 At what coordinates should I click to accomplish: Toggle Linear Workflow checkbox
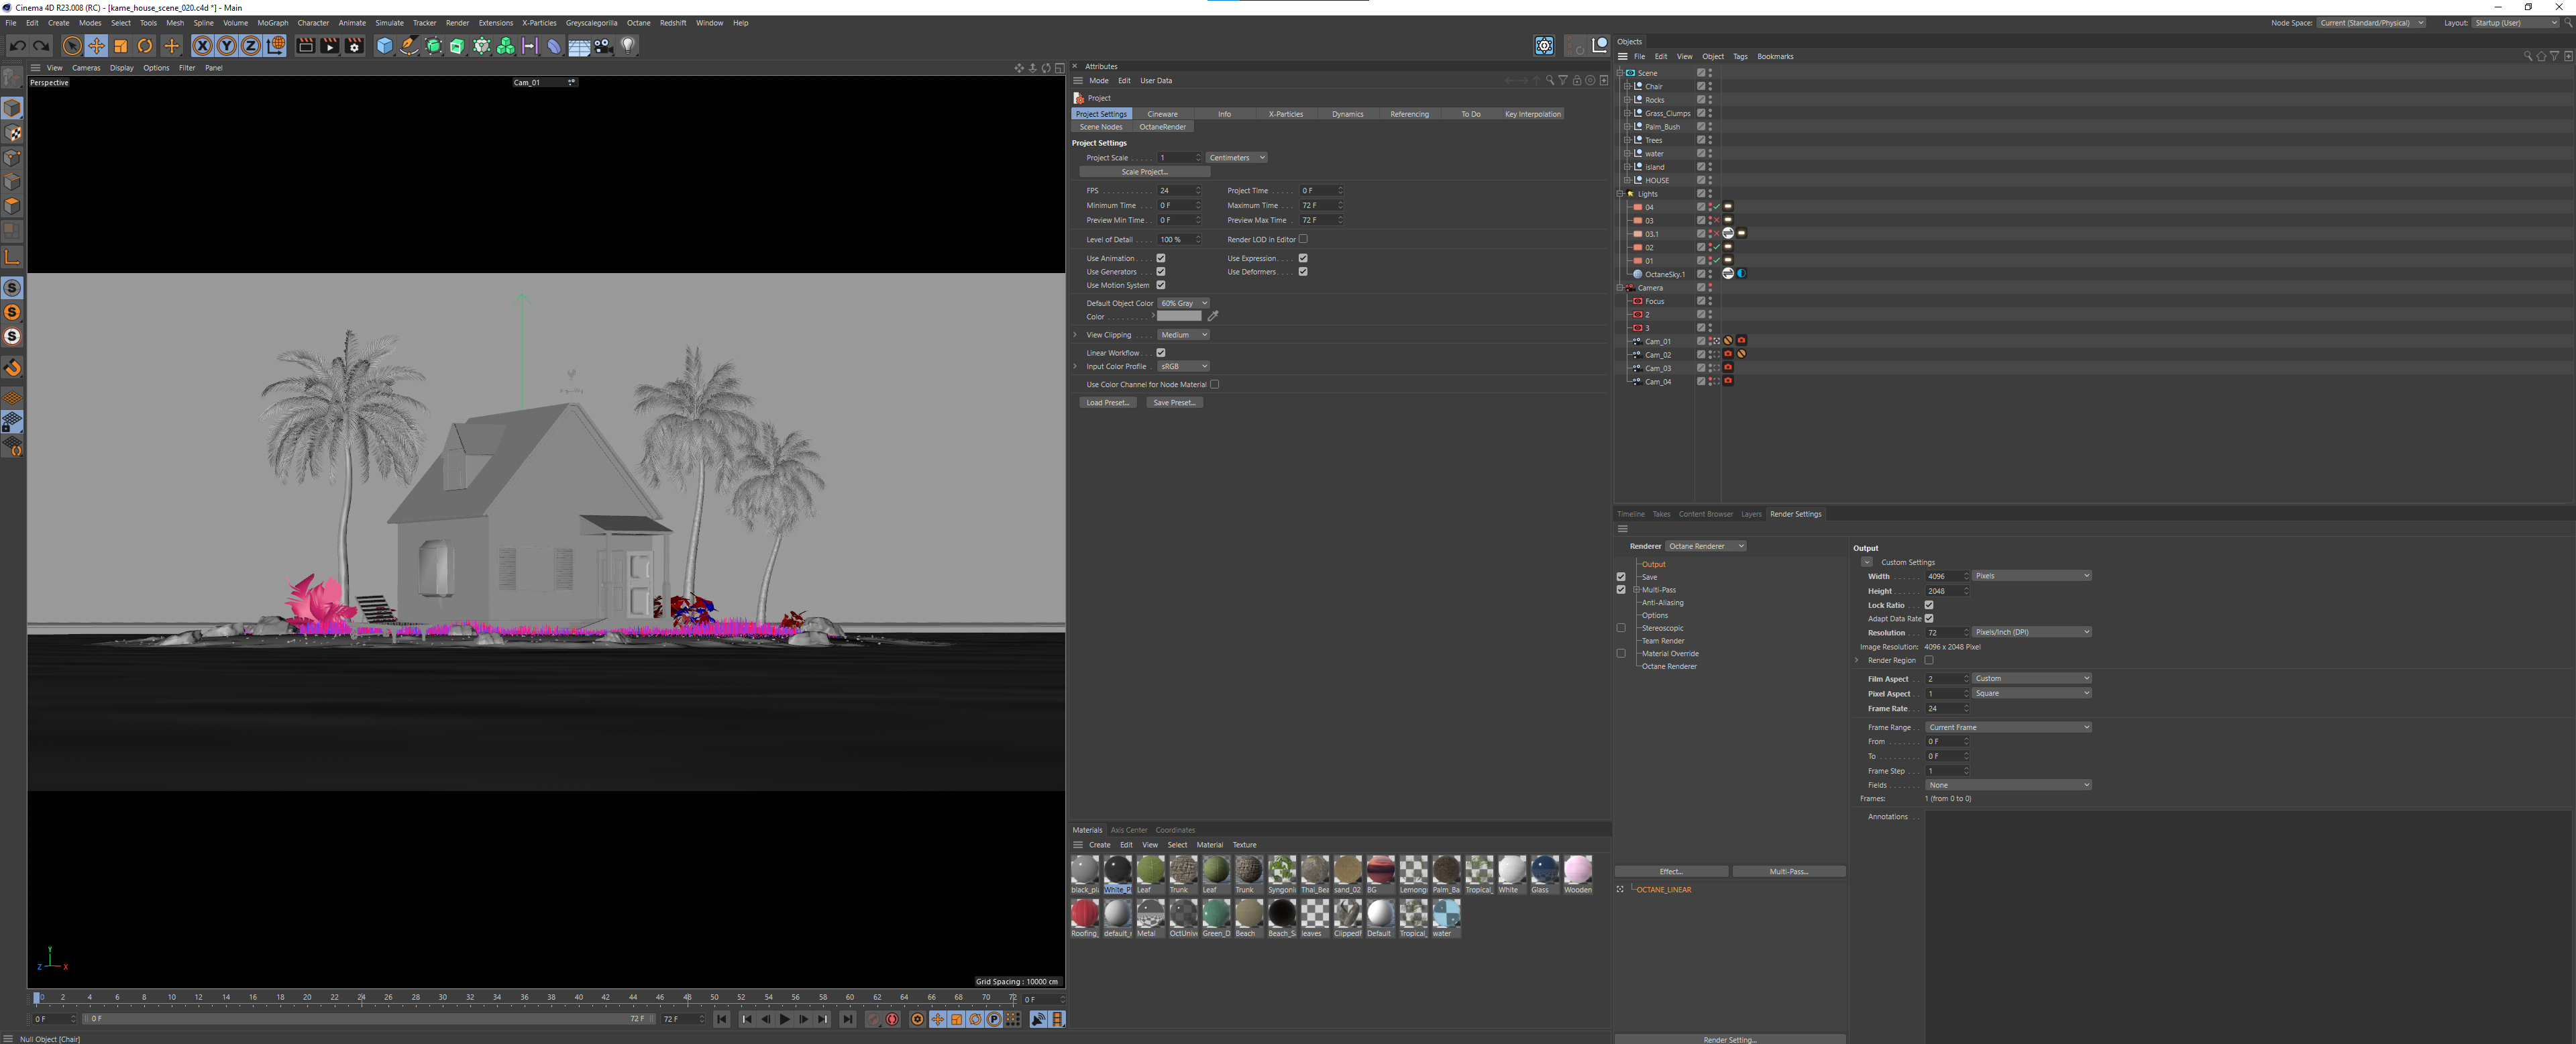pos(1161,352)
